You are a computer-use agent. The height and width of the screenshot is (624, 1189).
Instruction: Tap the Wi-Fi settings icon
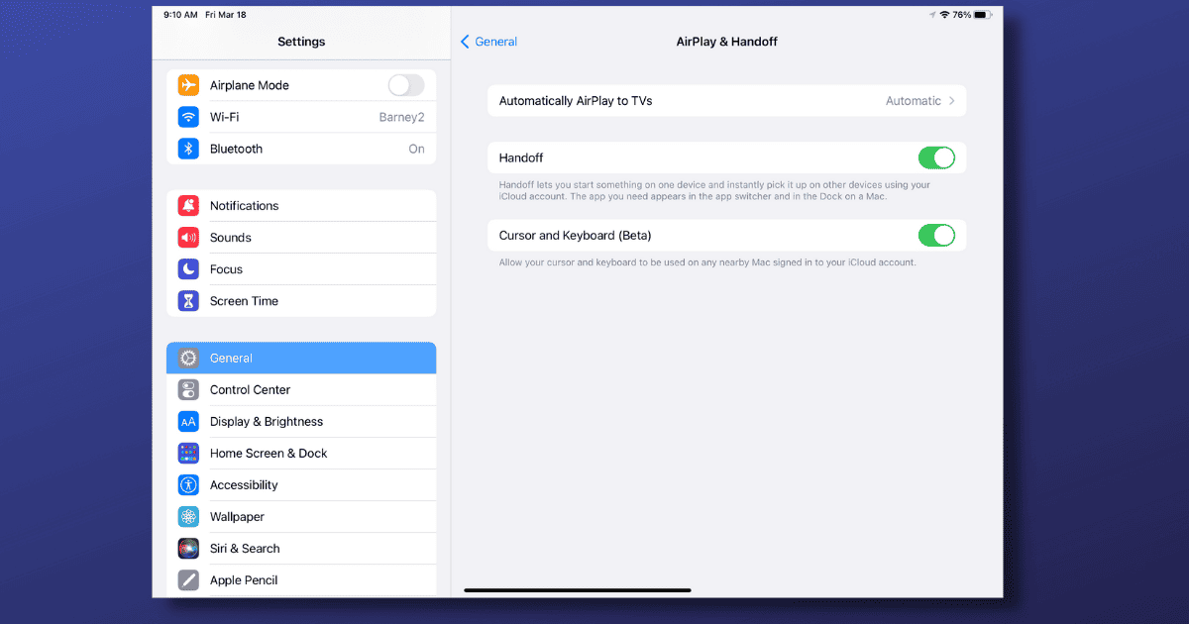(188, 117)
